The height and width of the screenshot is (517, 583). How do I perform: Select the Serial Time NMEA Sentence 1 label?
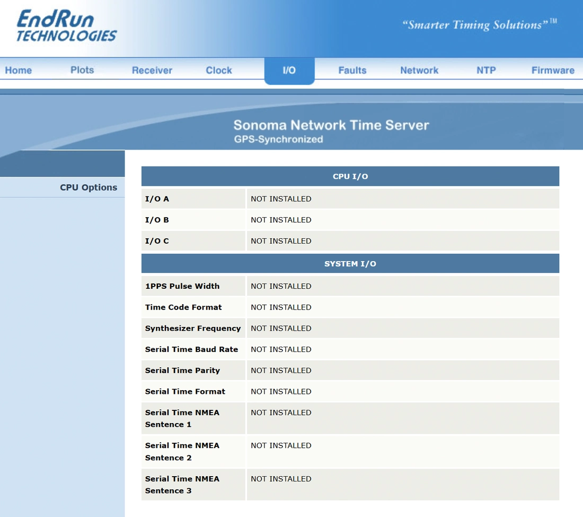(182, 418)
